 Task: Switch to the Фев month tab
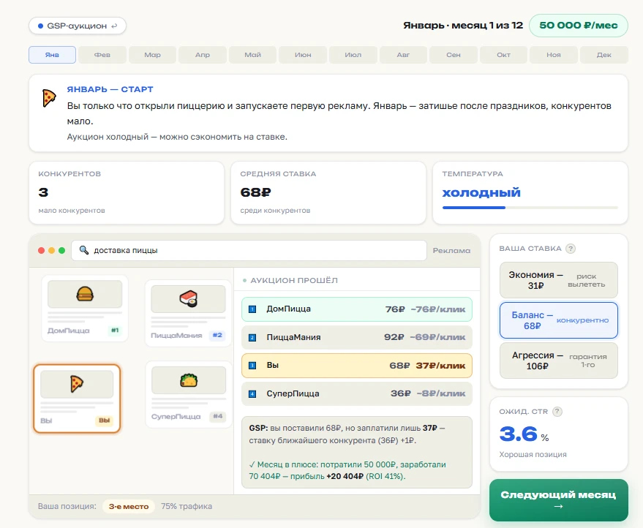point(102,55)
